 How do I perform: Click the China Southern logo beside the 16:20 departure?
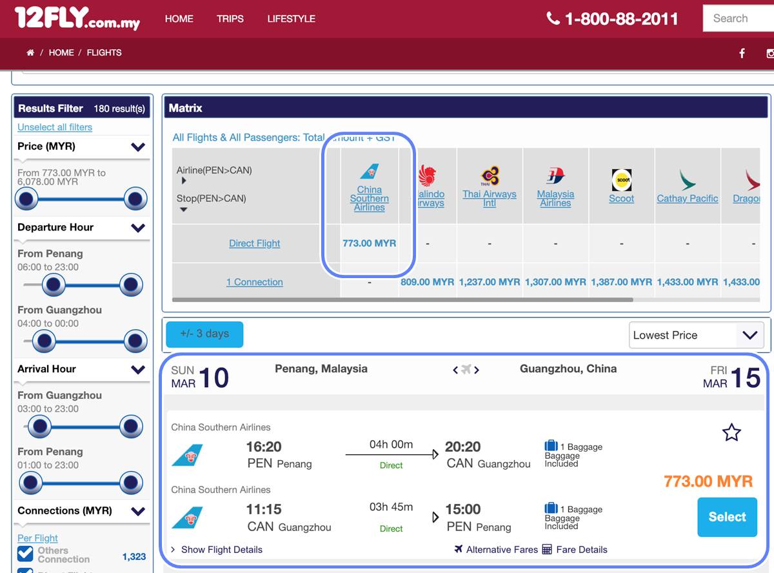pos(187,455)
